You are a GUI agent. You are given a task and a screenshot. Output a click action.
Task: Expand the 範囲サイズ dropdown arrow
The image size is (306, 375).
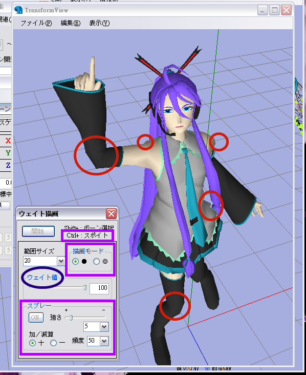pos(61,261)
